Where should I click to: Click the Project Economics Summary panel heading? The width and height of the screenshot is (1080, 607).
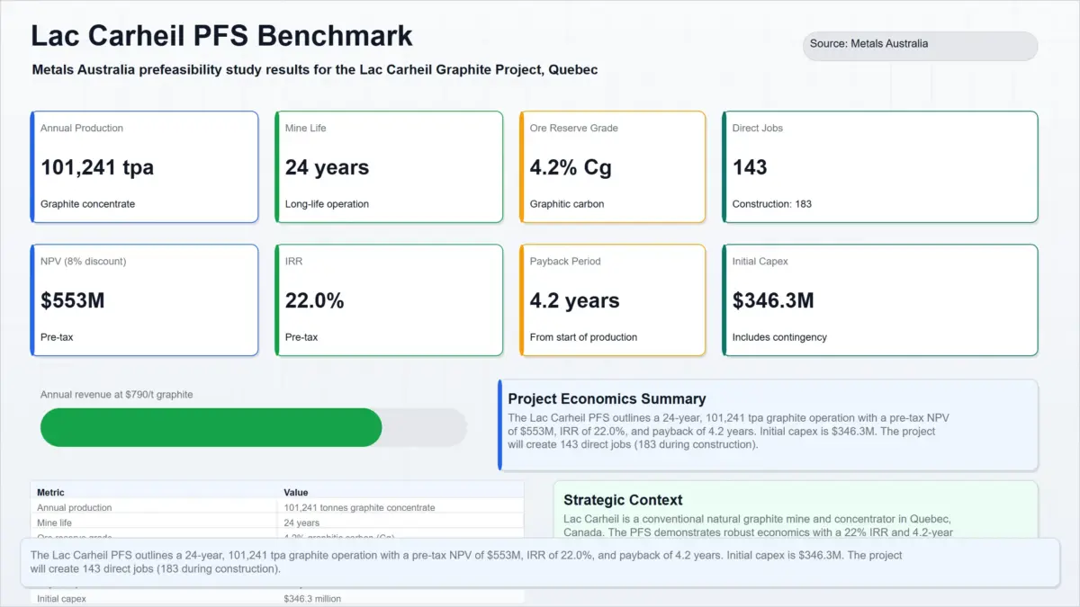click(607, 398)
